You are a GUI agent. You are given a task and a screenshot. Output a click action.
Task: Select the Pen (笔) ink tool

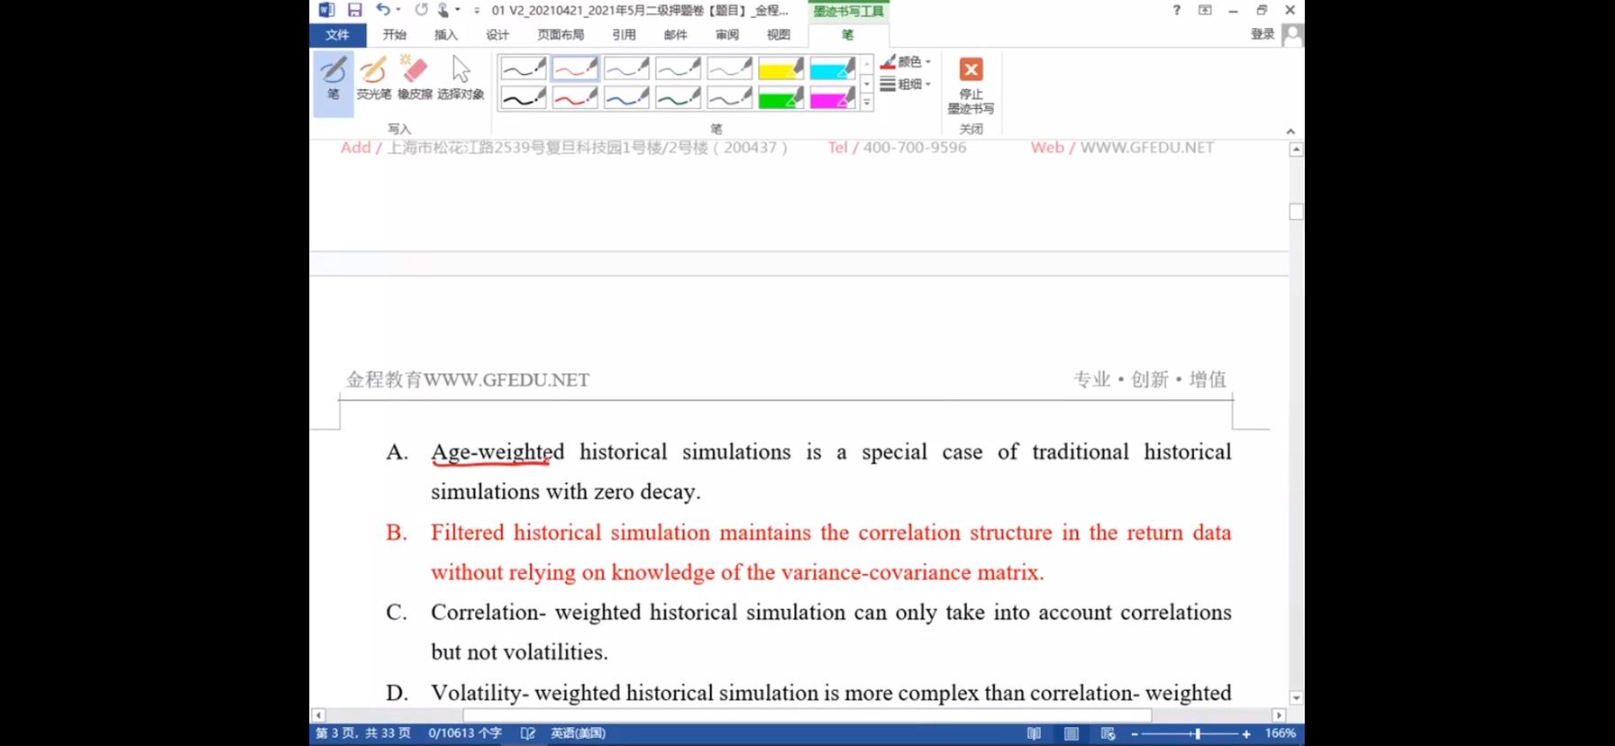(x=333, y=78)
